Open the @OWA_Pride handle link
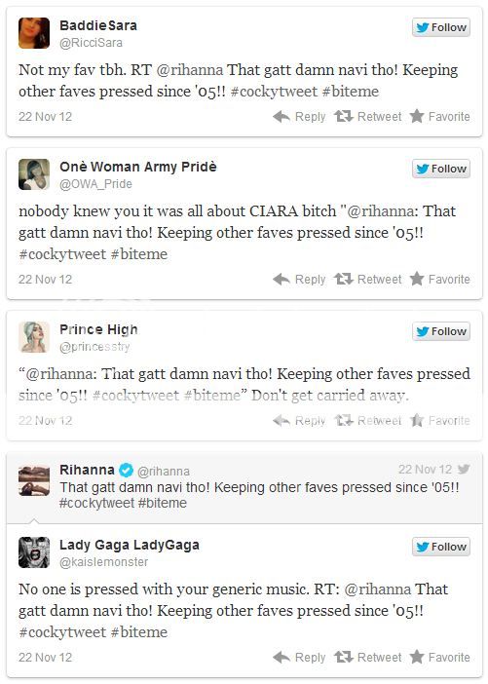Viewport: 488px width, 684px height. tap(95, 184)
